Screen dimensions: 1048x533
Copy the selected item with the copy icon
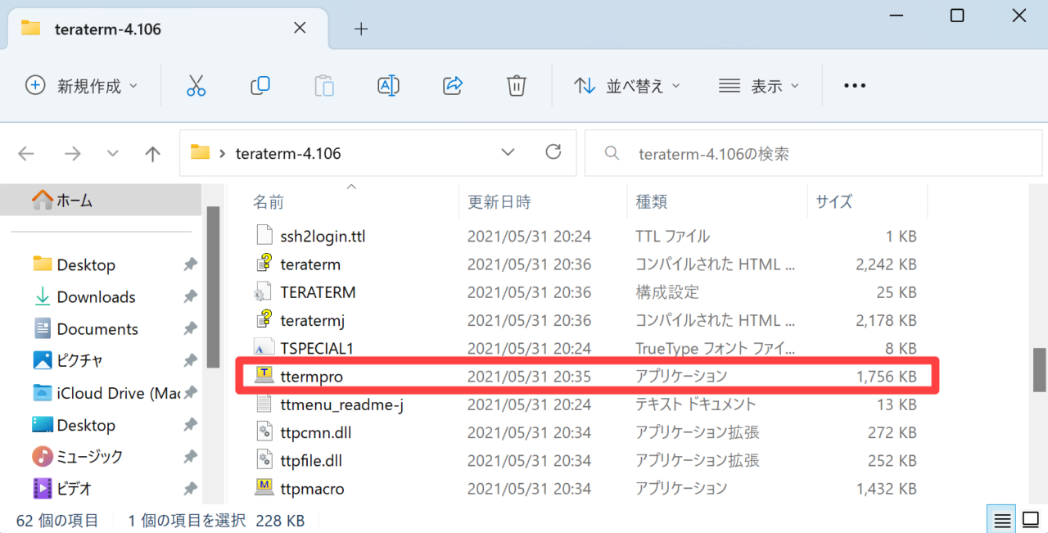[x=260, y=85]
